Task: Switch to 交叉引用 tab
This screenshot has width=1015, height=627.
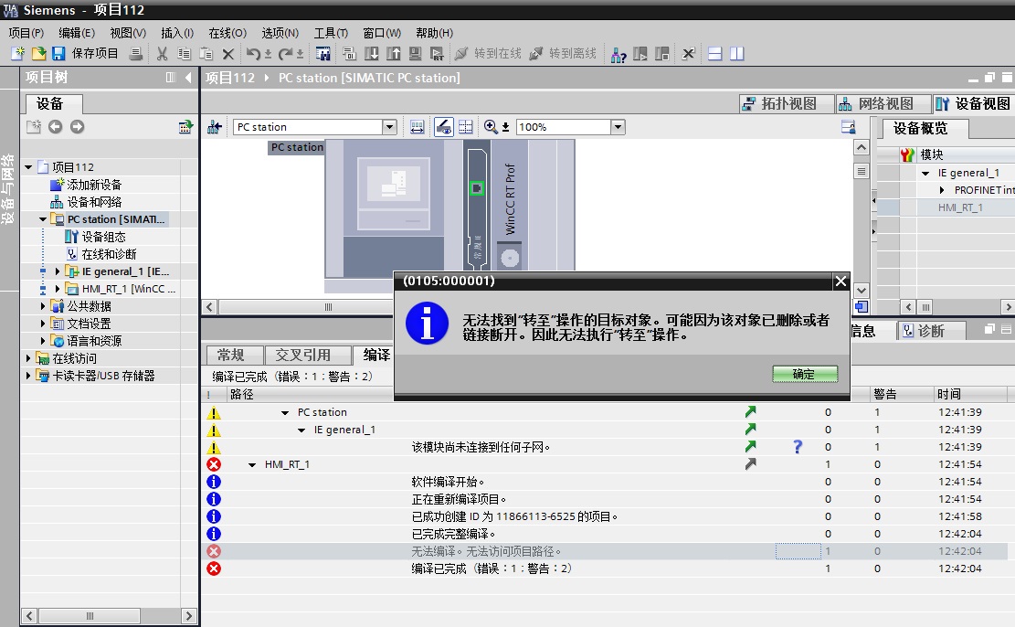Action: 308,355
